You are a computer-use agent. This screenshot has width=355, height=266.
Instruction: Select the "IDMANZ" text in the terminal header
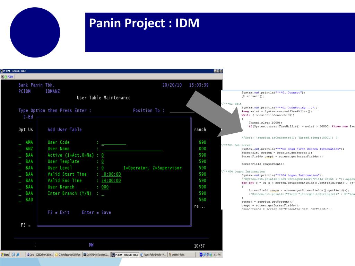[x=53, y=91]
